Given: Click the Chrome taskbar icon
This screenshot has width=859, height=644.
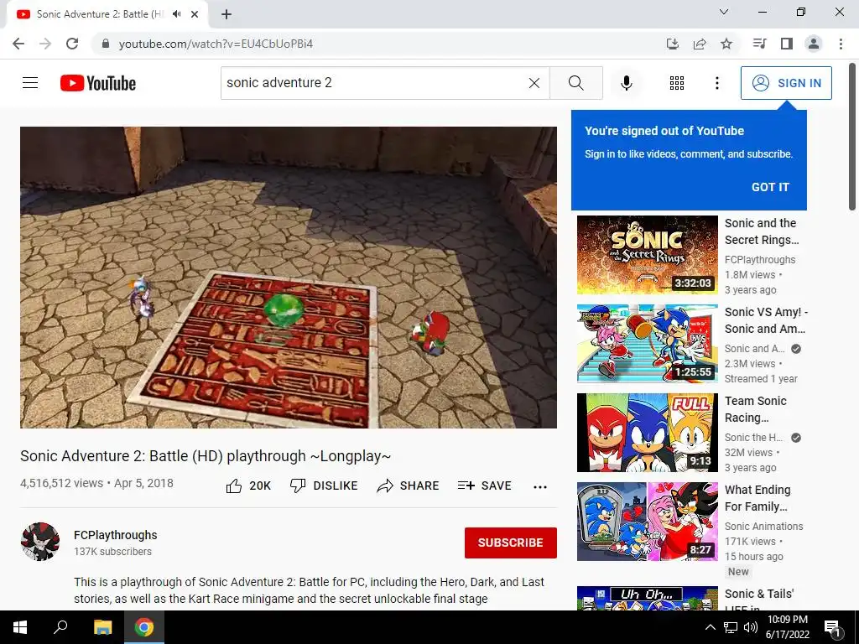Looking at the screenshot, I should coord(144,627).
